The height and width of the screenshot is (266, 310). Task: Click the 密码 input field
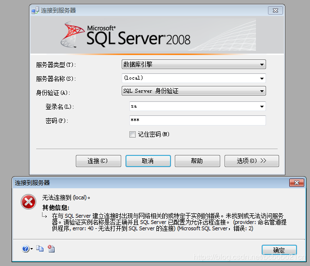197,120
